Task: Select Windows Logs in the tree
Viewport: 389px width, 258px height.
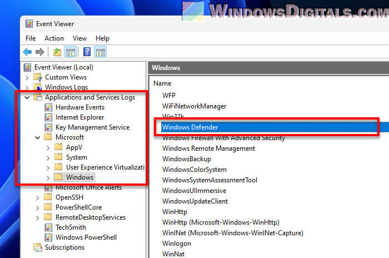Action: [x=66, y=87]
